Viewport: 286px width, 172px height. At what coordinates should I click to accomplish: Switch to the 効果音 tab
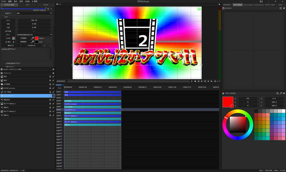click(x=46, y=5)
